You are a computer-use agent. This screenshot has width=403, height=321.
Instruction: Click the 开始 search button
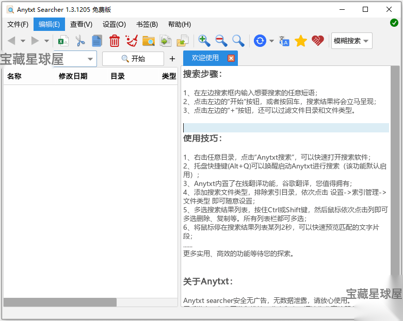tap(133, 59)
